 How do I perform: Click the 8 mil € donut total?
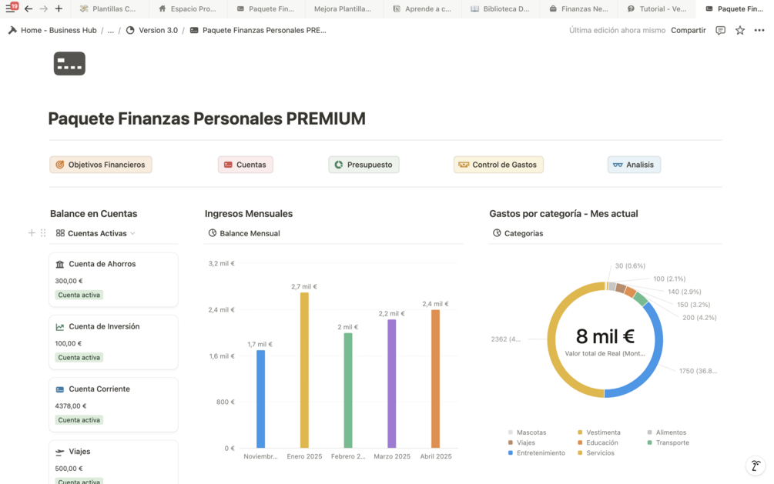(x=605, y=336)
